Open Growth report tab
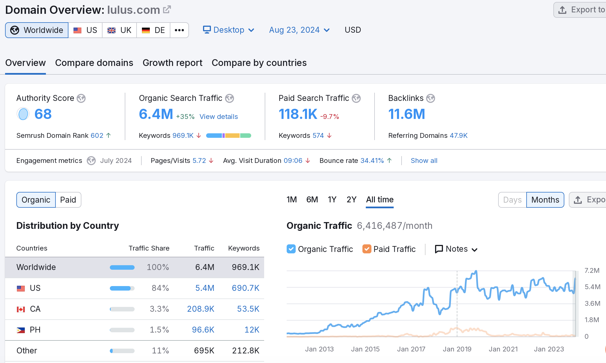Viewport: 606px width, 363px height. pyautogui.click(x=172, y=63)
